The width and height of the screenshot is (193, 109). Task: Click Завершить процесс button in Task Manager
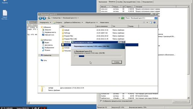click(181, 101)
